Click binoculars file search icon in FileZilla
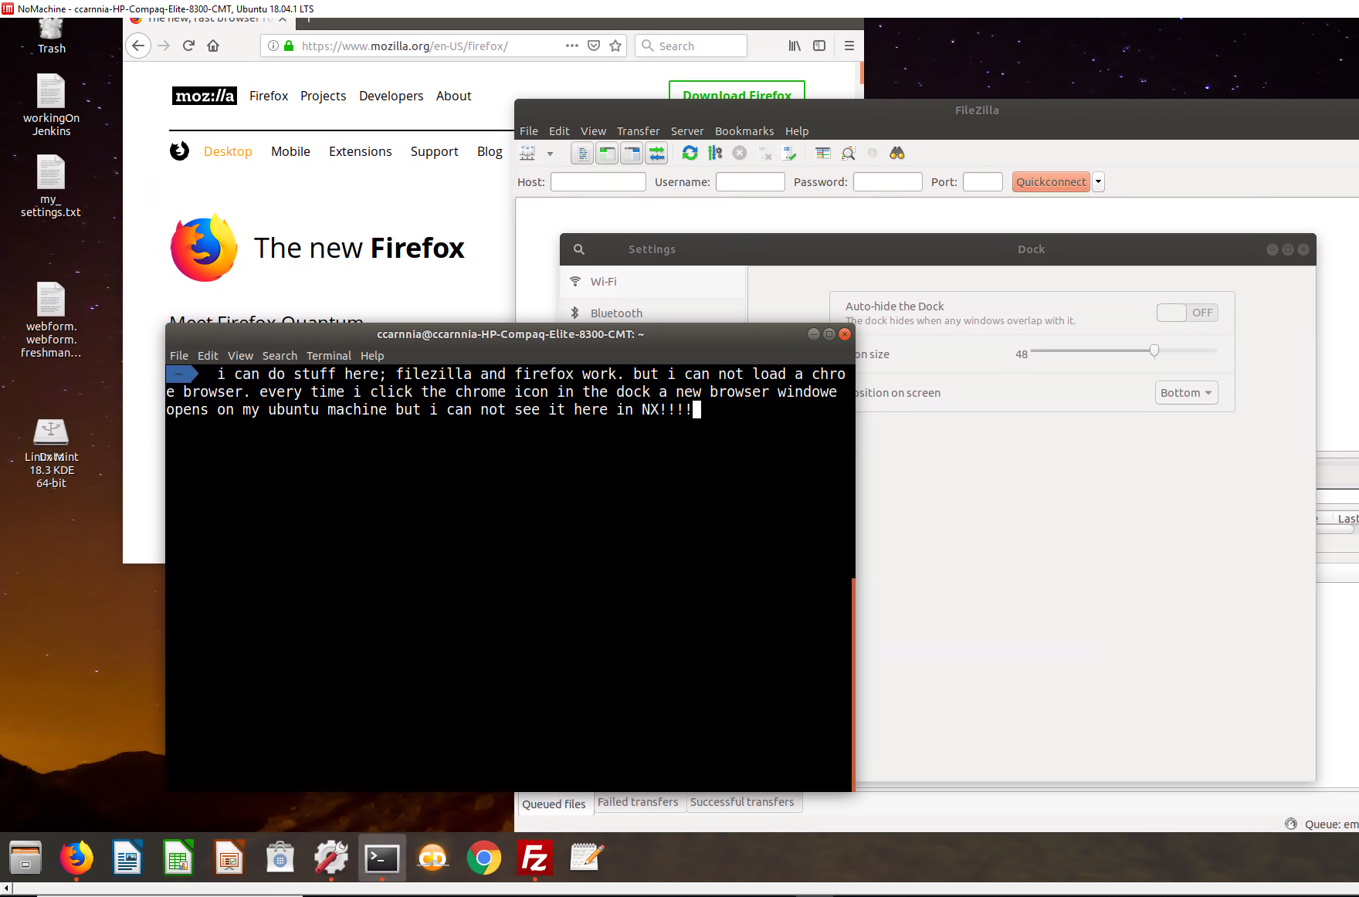This screenshot has width=1359, height=897. (897, 154)
